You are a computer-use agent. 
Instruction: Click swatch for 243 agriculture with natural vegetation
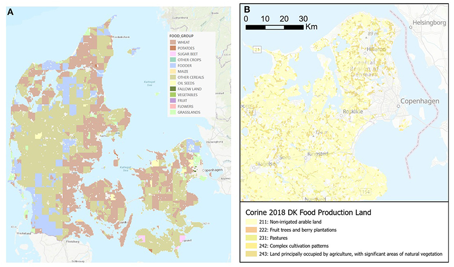coord(250,254)
